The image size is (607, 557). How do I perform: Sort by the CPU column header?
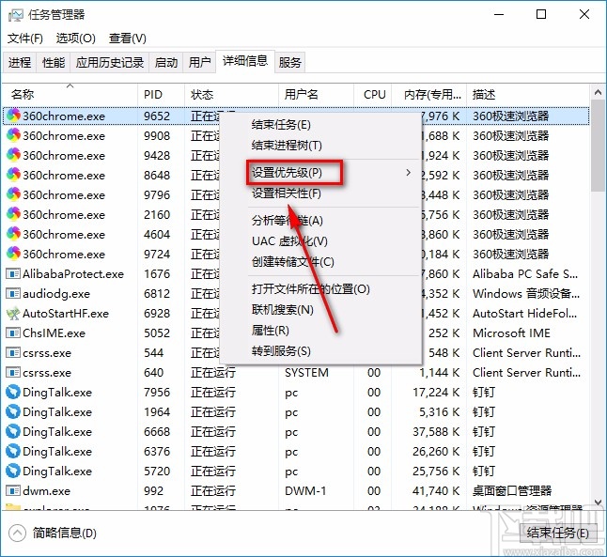tap(372, 94)
